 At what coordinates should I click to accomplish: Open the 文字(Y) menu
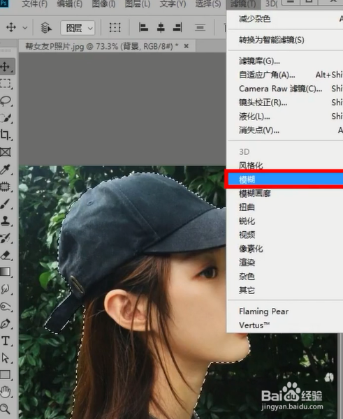(x=173, y=4)
